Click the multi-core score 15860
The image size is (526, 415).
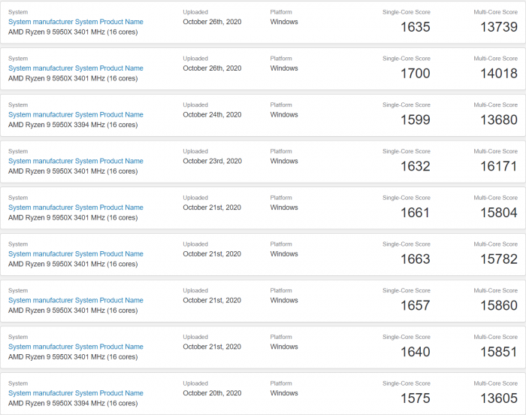pos(498,306)
